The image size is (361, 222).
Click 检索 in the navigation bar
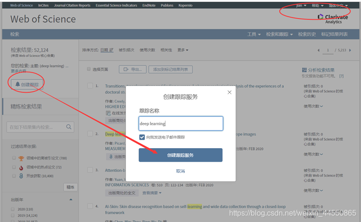click(x=15, y=34)
